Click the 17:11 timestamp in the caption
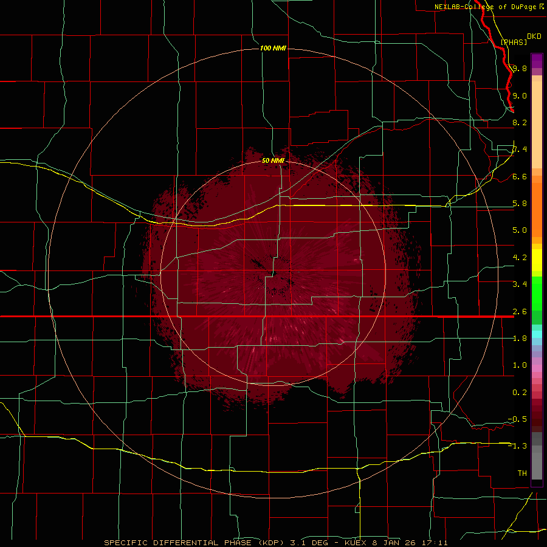Image resolution: width=547 pixels, height=547 pixels. pos(436,543)
